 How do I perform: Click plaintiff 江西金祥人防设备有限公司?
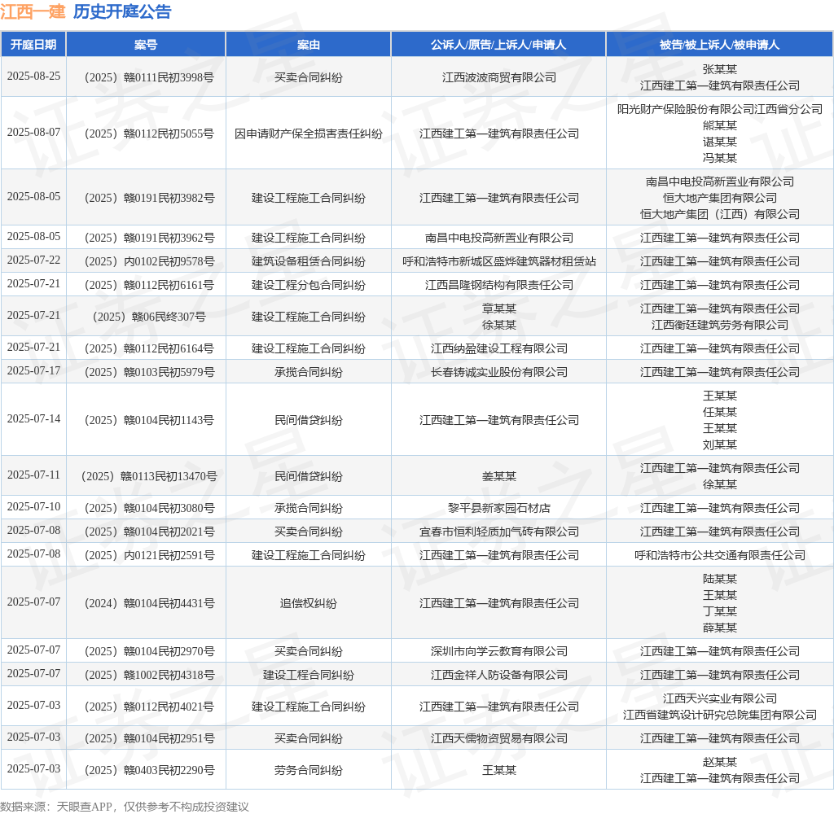click(x=499, y=675)
